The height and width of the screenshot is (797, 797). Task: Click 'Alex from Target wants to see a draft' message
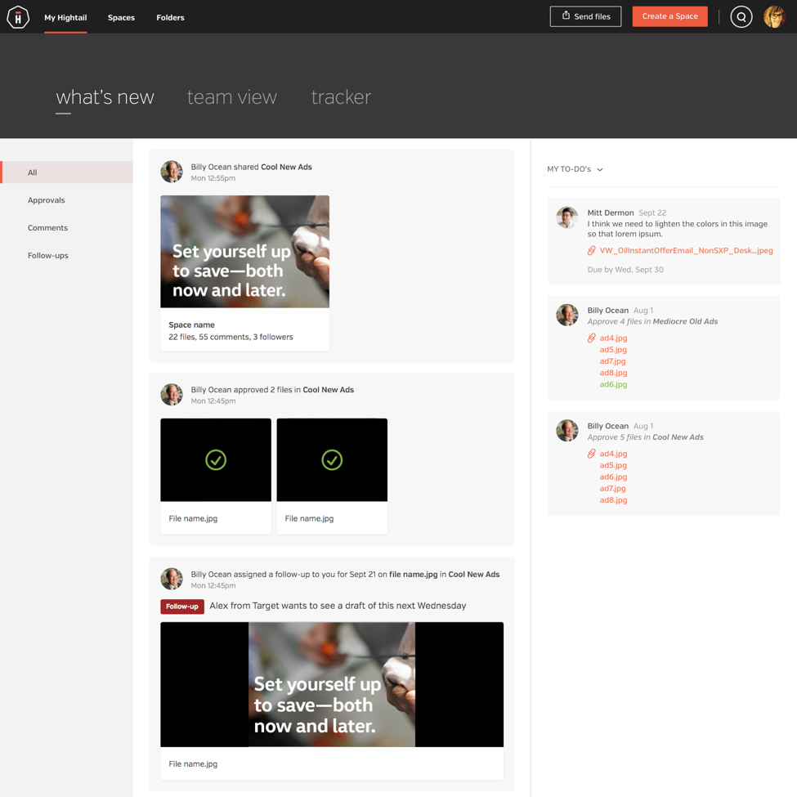[338, 606]
